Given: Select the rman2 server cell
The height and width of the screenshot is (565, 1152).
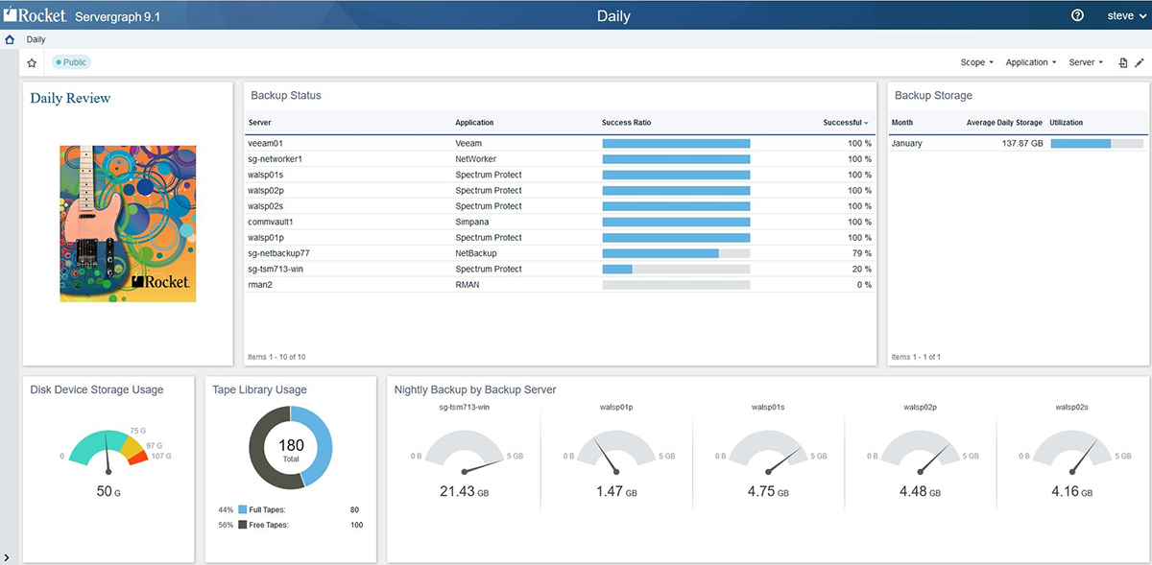Looking at the screenshot, I should tap(259, 285).
